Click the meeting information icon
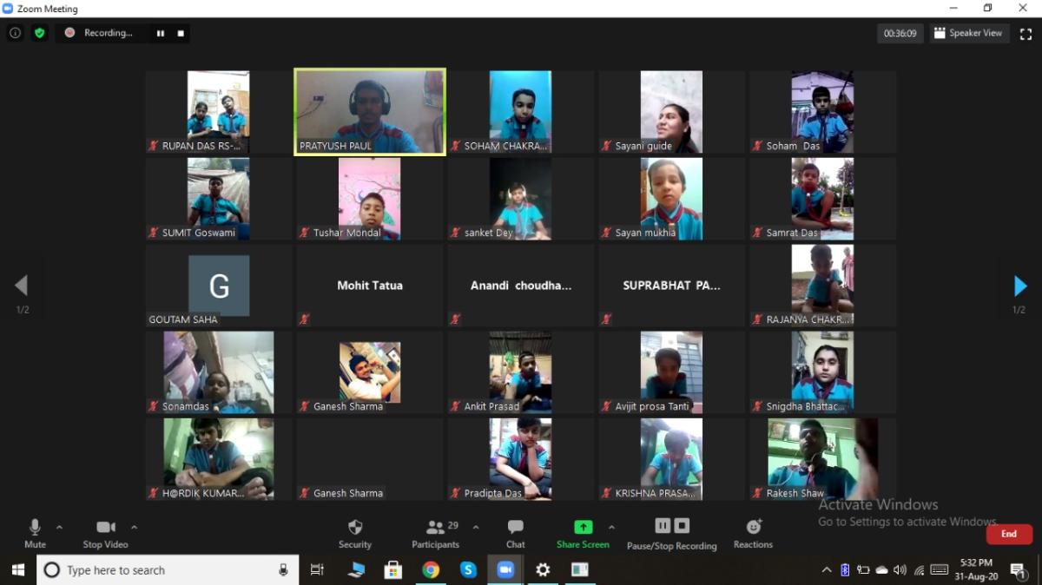The width and height of the screenshot is (1042, 585). coord(15,32)
